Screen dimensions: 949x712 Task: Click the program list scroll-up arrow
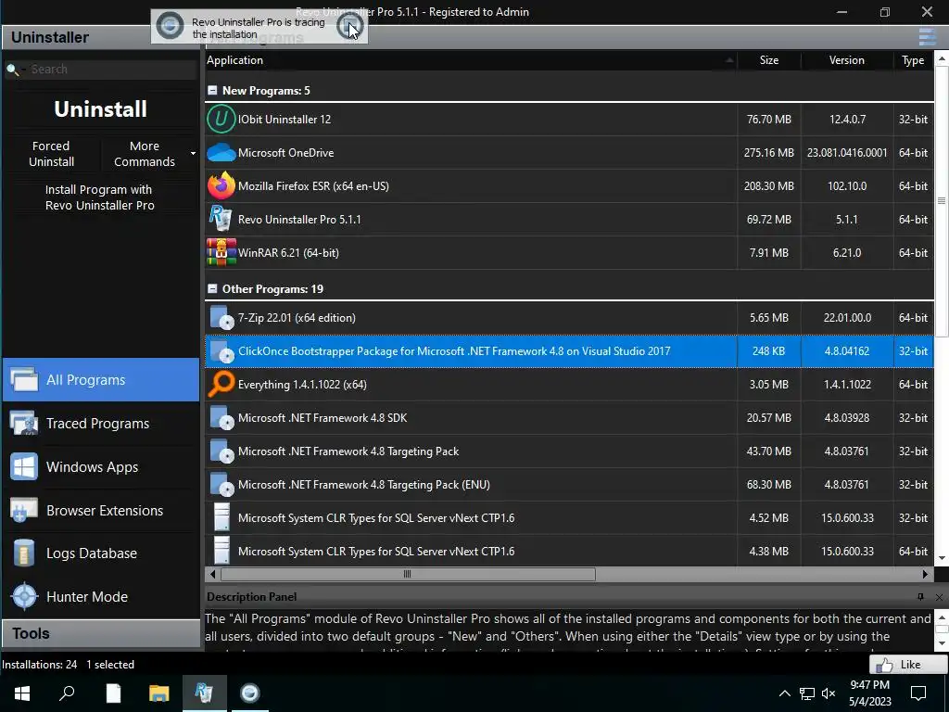(x=942, y=58)
